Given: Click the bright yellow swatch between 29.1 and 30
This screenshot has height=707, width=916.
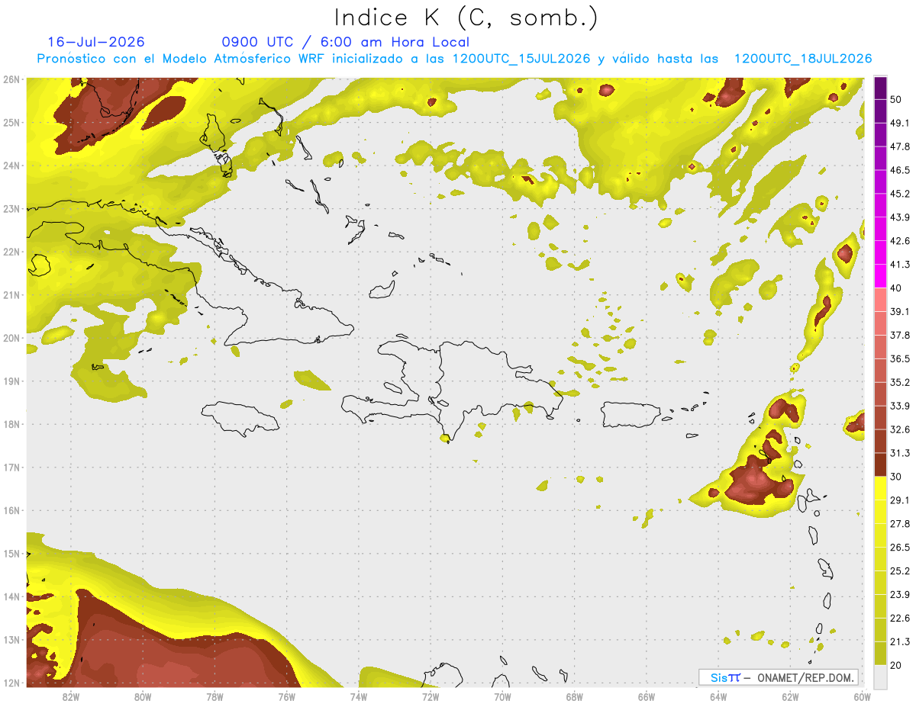Looking at the screenshot, I should tap(880, 488).
